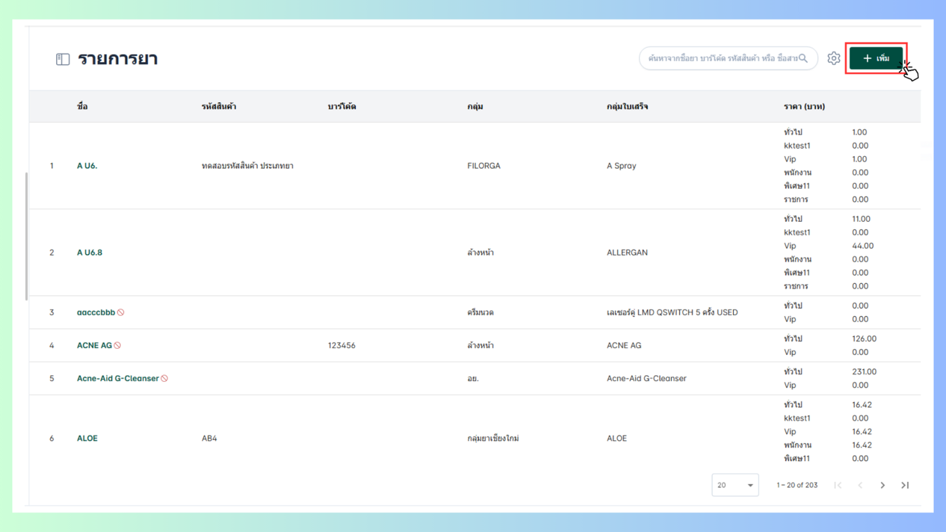This screenshot has height=532, width=946.
Task: Click the 1 – 20 of 203 pagination text
Action: [797, 485]
